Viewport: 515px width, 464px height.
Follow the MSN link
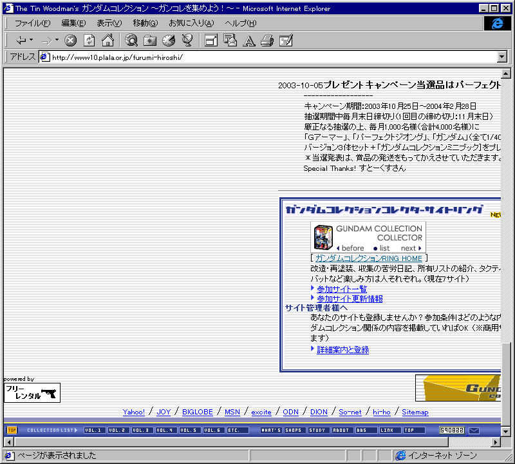point(232,412)
